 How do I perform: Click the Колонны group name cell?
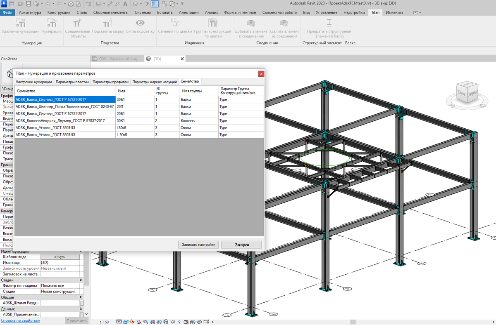click(x=199, y=120)
